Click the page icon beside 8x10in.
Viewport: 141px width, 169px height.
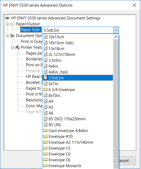tap(45, 95)
